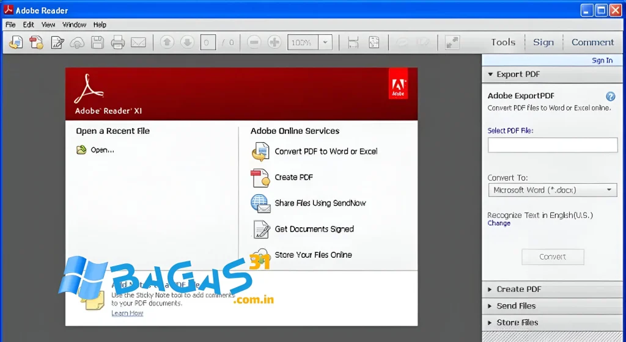Click the sign or fill form toolbar icon
626x342 pixels.
(x=57, y=42)
